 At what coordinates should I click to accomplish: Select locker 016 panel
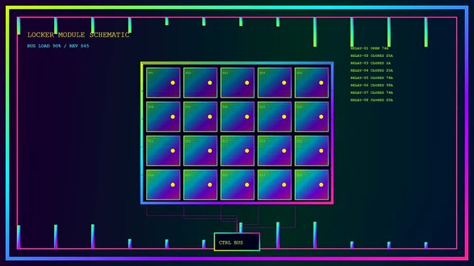point(163,185)
